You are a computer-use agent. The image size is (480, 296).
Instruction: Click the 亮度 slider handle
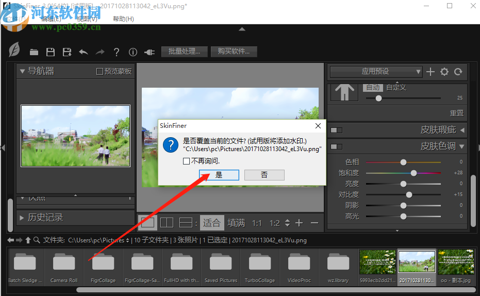coord(404,184)
